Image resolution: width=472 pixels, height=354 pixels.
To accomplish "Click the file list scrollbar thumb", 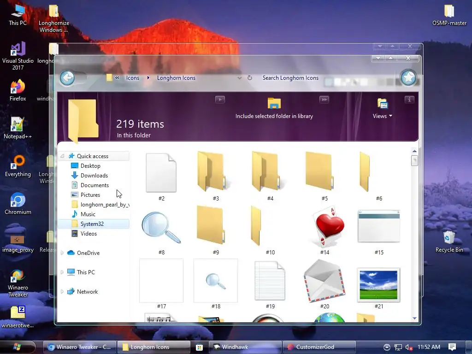I will pos(414,160).
